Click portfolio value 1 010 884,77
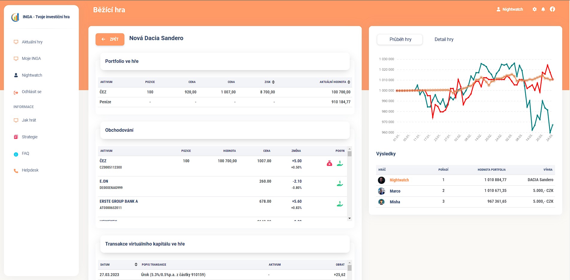 tap(495, 180)
